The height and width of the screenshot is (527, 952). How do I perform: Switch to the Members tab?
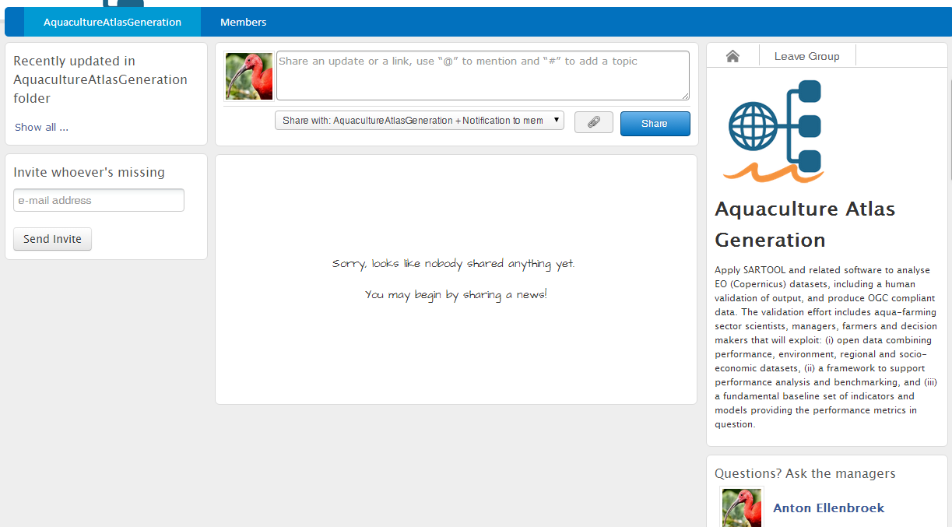pyautogui.click(x=243, y=22)
